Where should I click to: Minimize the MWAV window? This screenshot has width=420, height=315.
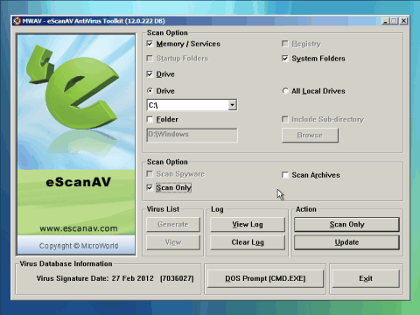pyautogui.click(x=385, y=21)
